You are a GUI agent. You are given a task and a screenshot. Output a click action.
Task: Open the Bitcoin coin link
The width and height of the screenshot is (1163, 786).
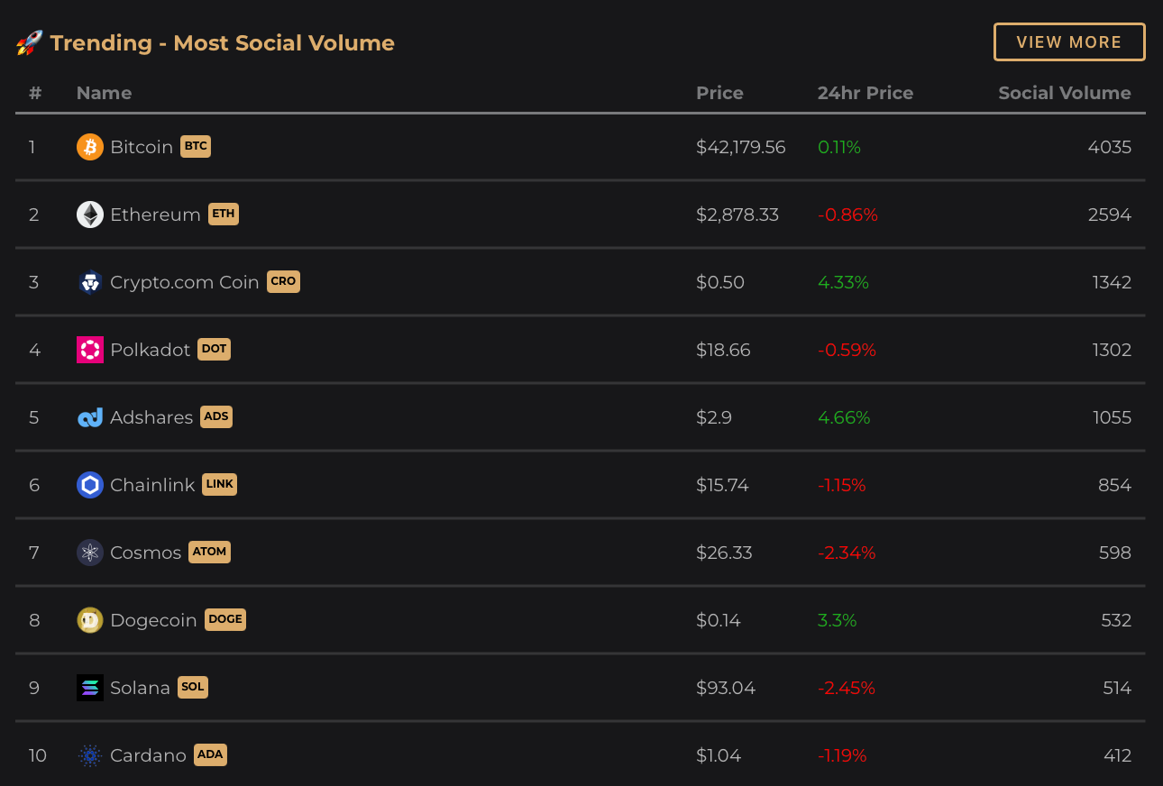click(142, 147)
